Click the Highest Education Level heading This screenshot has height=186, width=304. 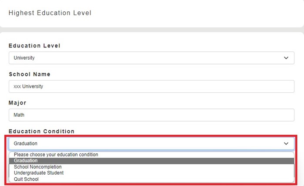coord(50,13)
